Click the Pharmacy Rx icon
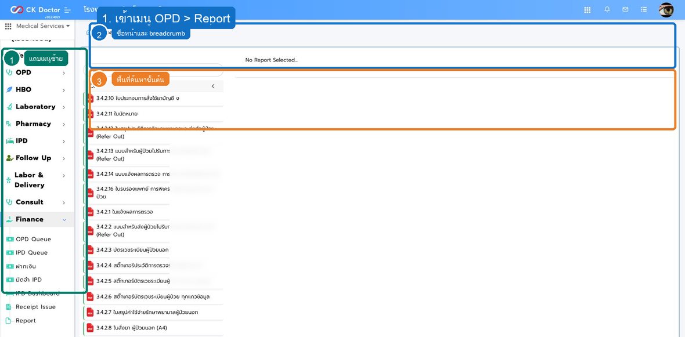The height and width of the screenshot is (337, 685). 9,124
